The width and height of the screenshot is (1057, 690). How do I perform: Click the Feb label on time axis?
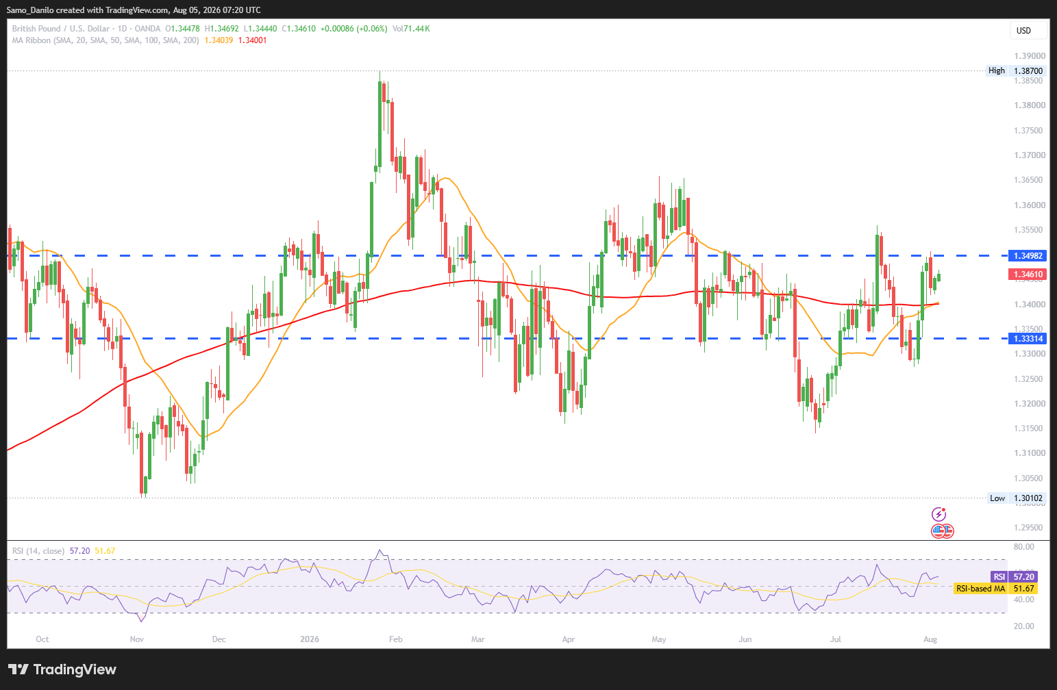click(396, 639)
